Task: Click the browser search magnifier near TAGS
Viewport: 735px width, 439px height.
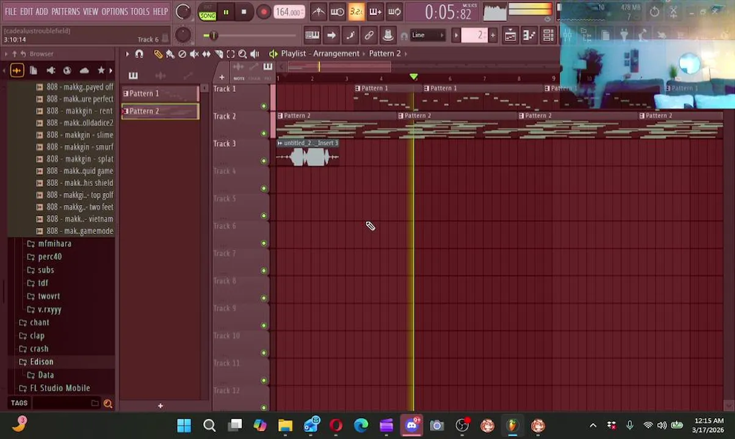Action: (108, 403)
